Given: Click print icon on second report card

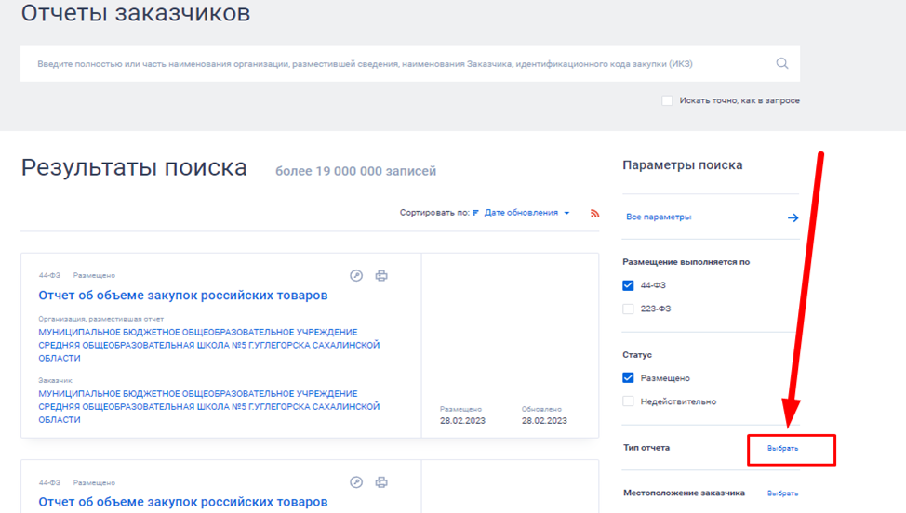Looking at the screenshot, I should (381, 482).
